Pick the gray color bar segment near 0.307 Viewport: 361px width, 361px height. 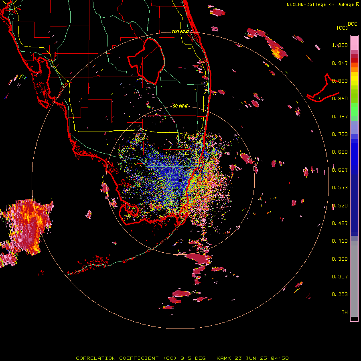point(354,279)
